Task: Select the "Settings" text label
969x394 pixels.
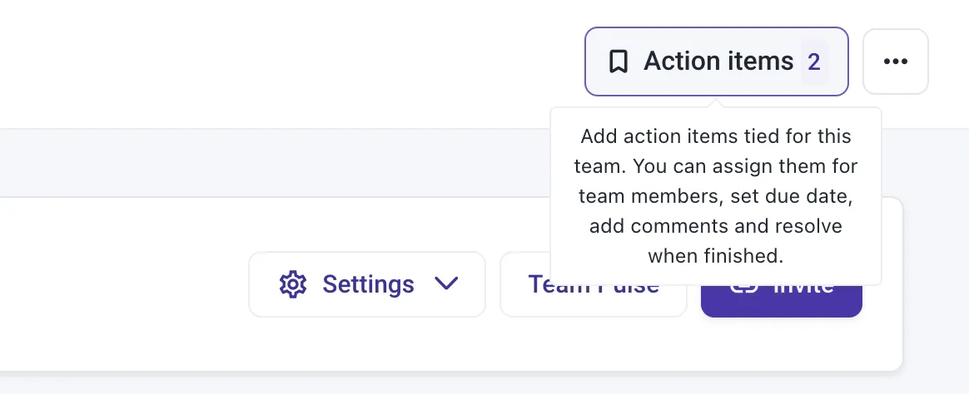Action: pyautogui.click(x=368, y=284)
